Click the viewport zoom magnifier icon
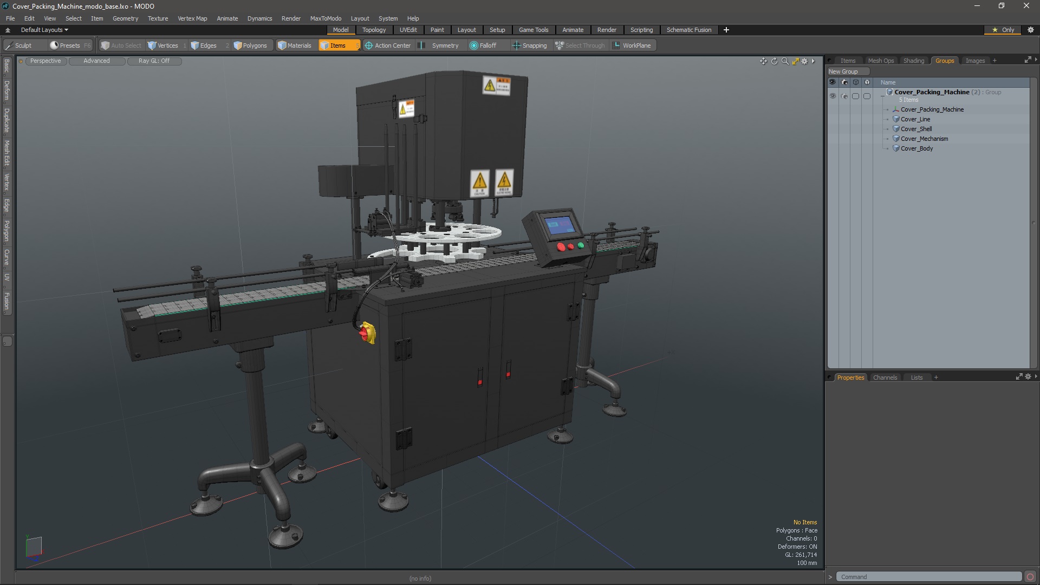This screenshot has width=1040, height=585. point(785,61)
